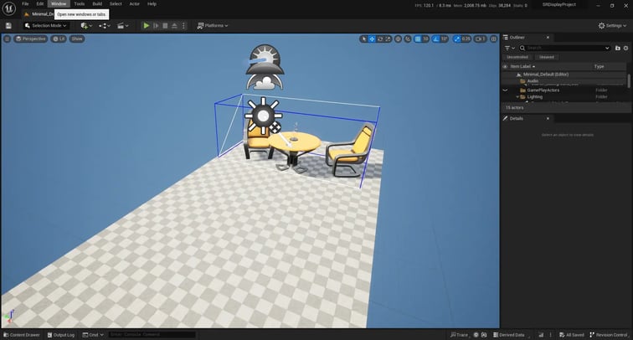Viewport: 633px width, 340px height.
Task: Click the Outliner add folder icon
Action: pos(617,48)
